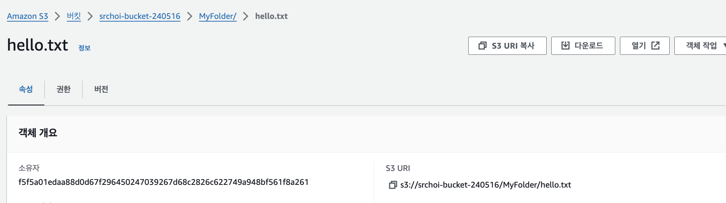Navigate to srchoi-bucket-240516 breadcrumb link

point(140,16)
